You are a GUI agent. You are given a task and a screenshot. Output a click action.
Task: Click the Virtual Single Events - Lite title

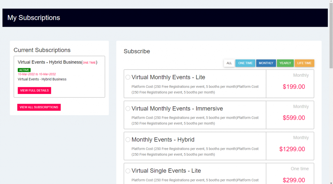click(x=166, y=171)
